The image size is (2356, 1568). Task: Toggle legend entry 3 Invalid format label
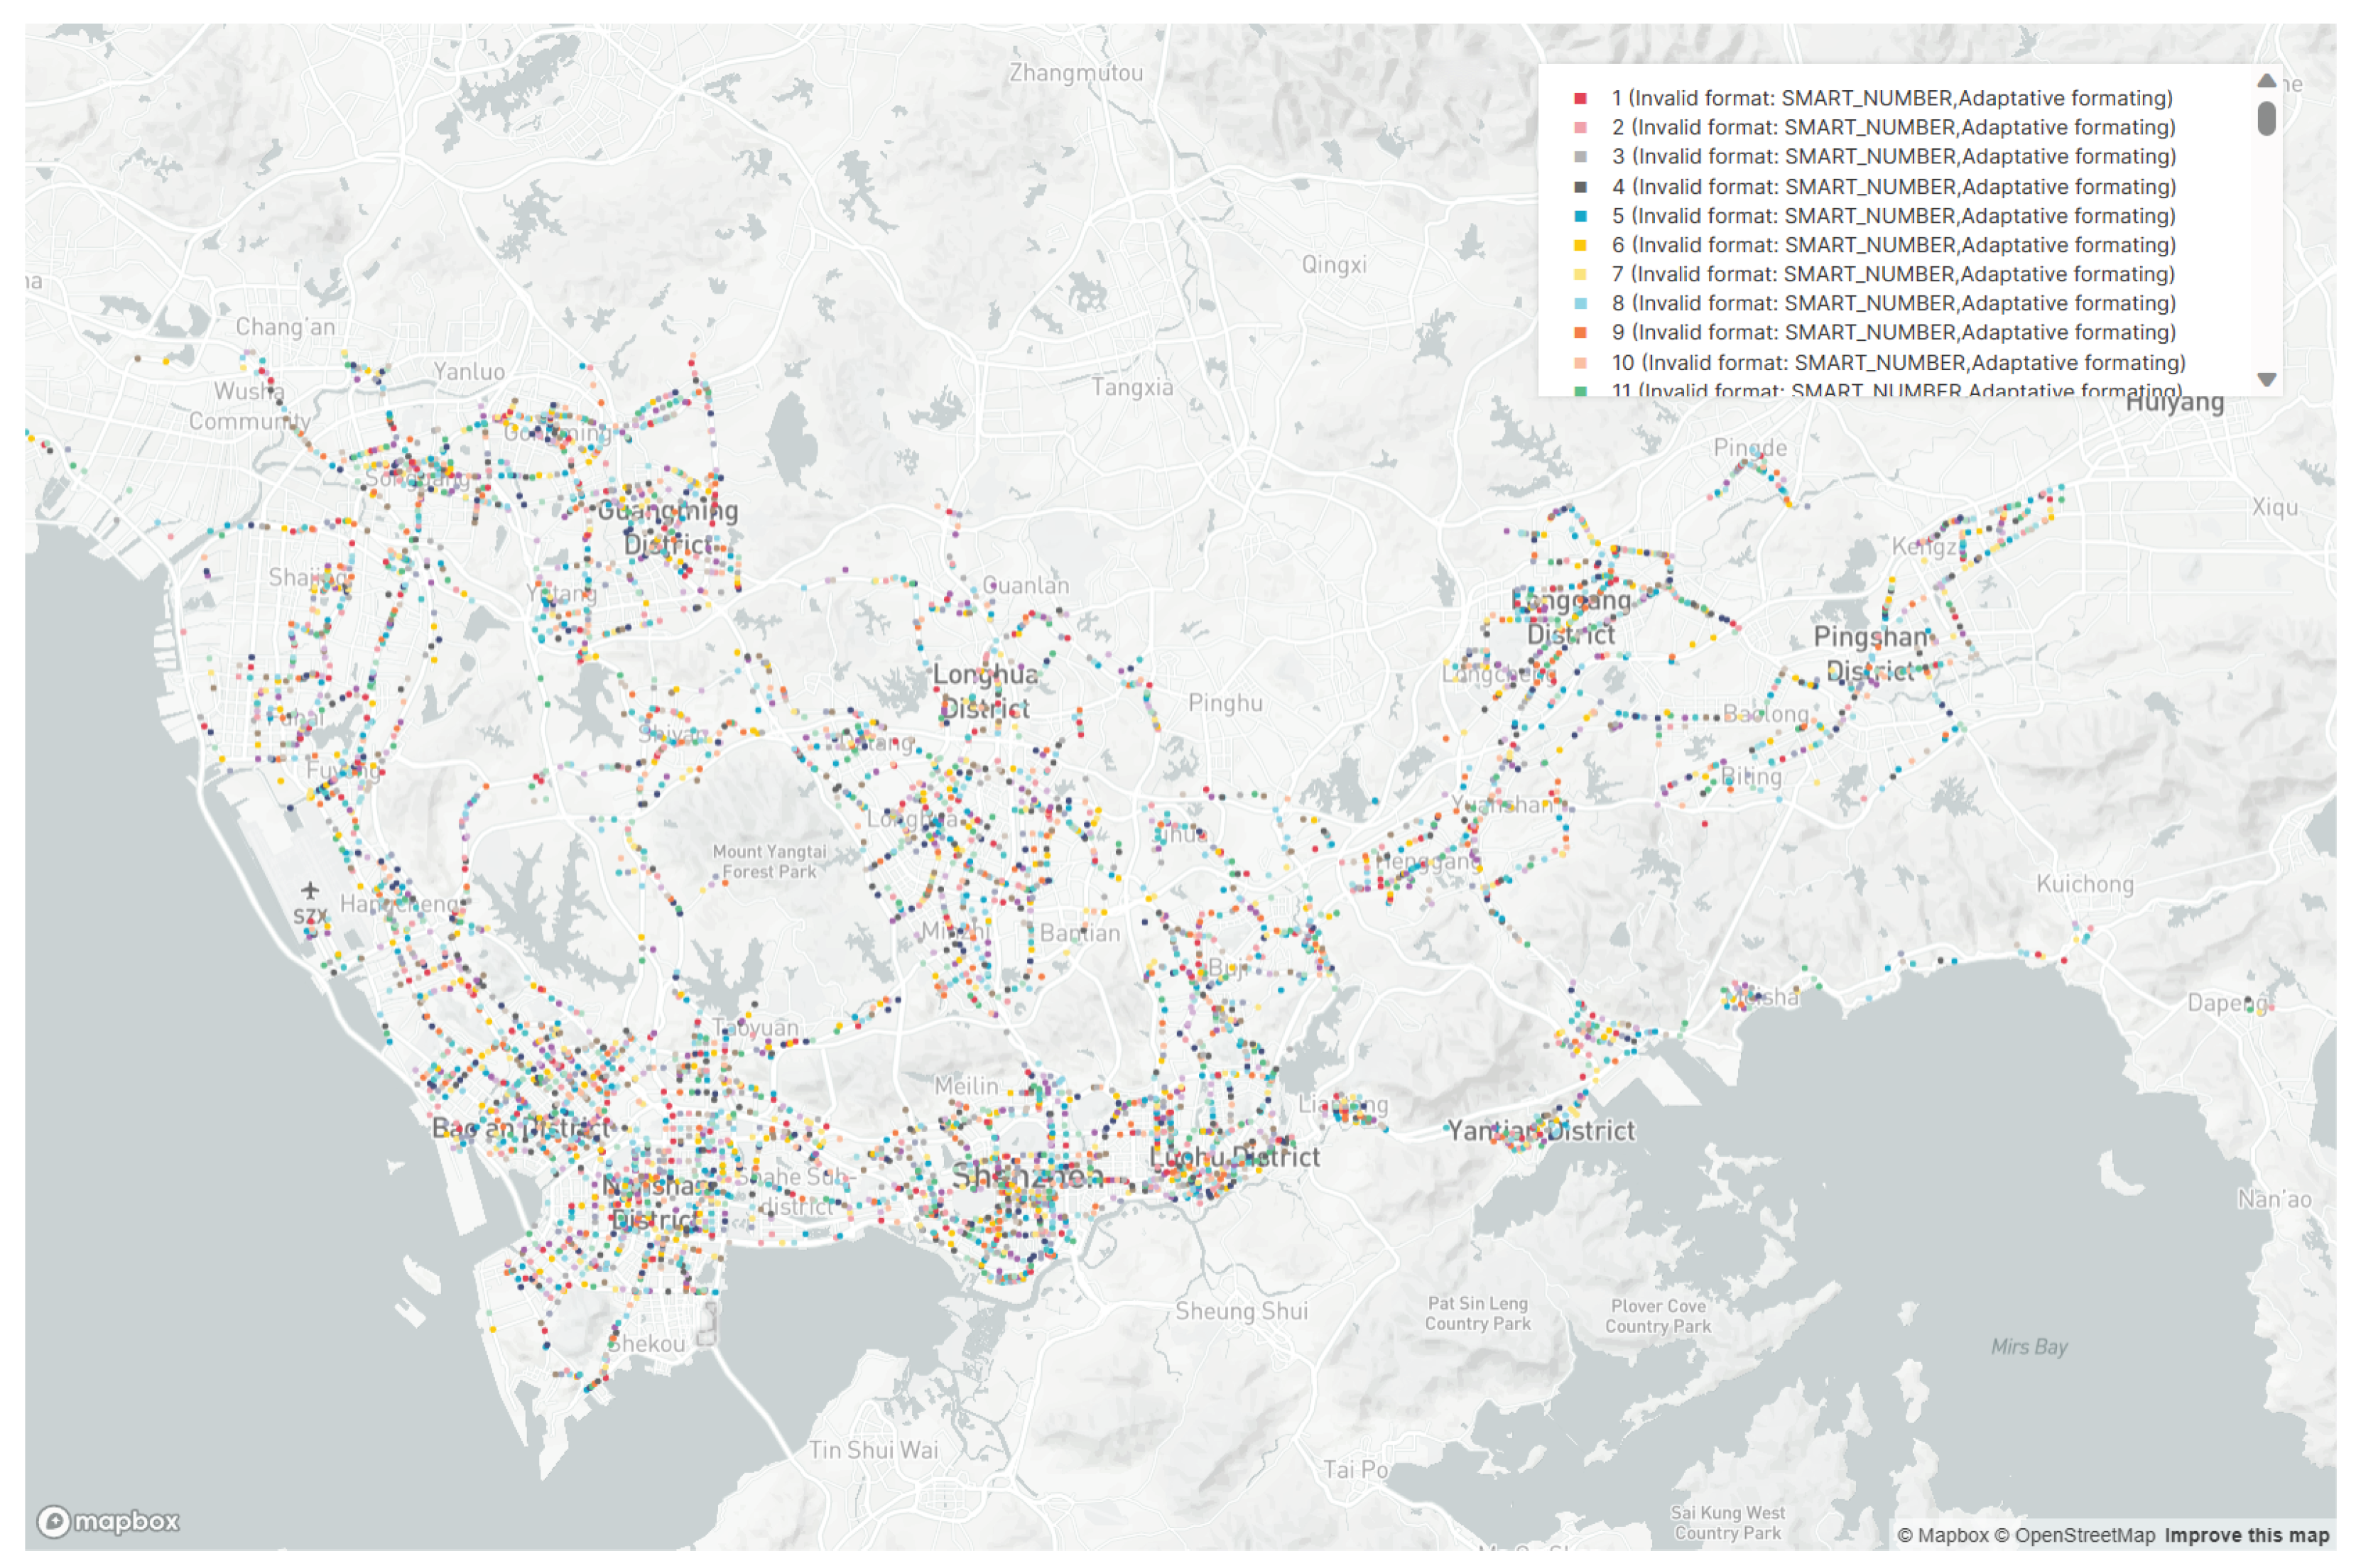pyautogui.click(x=1893, y=156)
